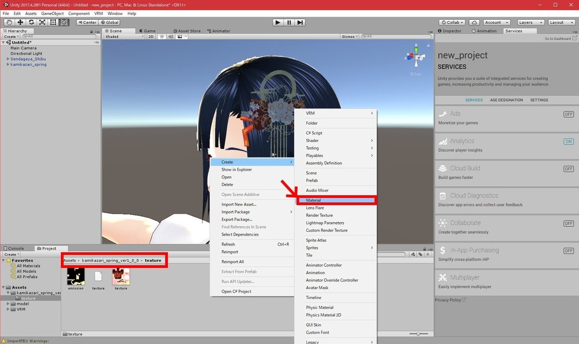Open the GameObject menu

coord(52,13)
